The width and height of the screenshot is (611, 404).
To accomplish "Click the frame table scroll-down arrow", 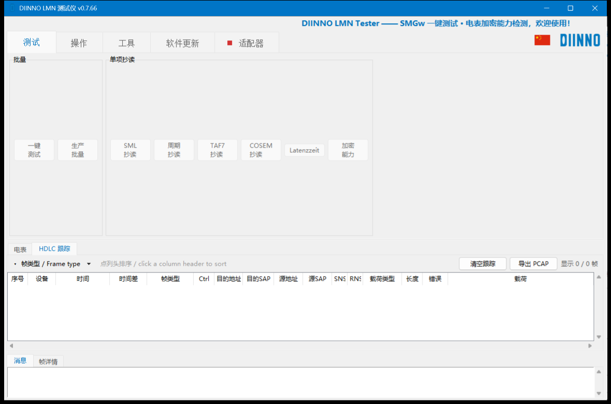I will 599,337.
